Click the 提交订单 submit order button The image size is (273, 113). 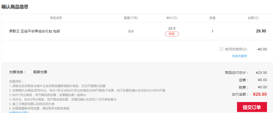coord(252,107)
